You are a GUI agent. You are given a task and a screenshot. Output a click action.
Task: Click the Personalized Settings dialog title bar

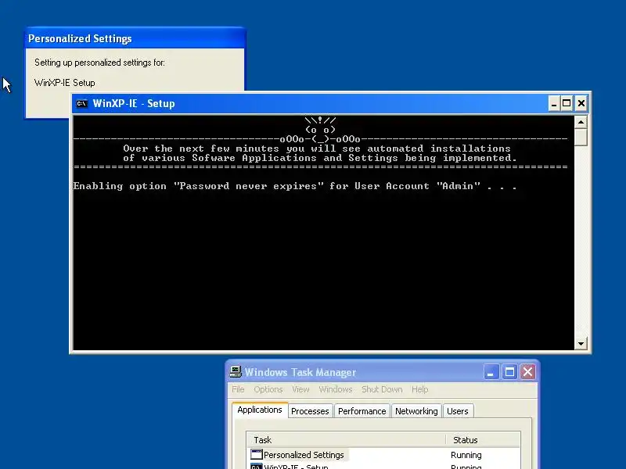(x=135, y=38)
